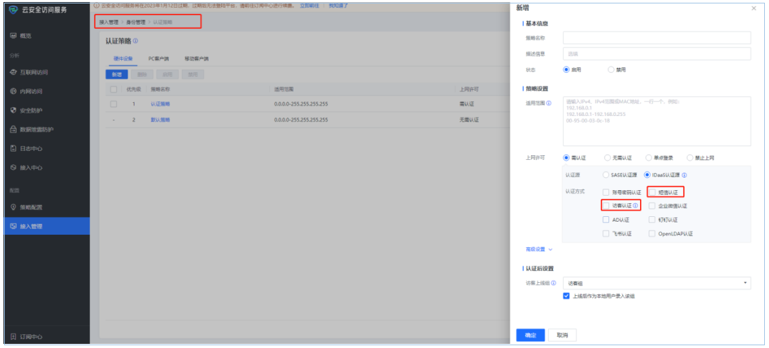Open 日志中心 from the sidebar icon

(x=13, y=148)
